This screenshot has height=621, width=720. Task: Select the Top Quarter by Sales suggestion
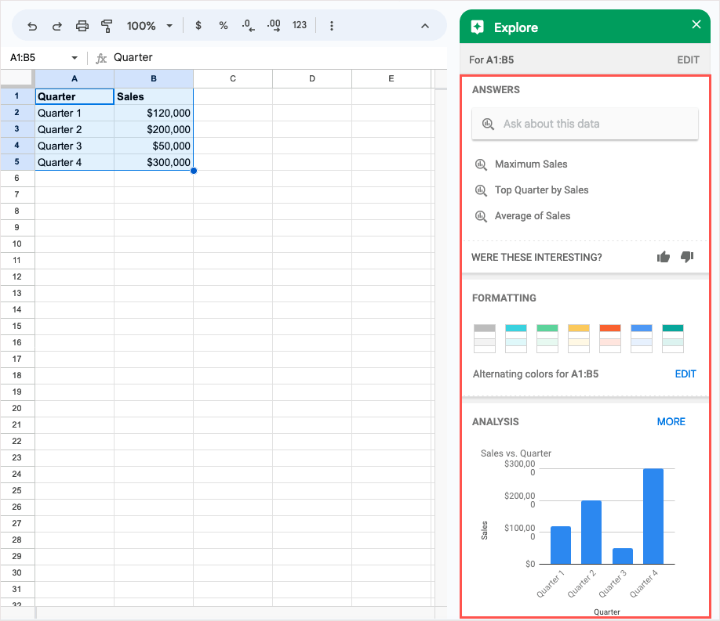[541, 190]
